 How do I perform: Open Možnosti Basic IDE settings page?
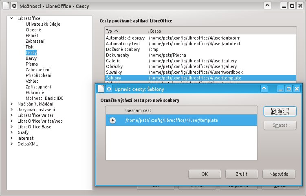[44, 98]
